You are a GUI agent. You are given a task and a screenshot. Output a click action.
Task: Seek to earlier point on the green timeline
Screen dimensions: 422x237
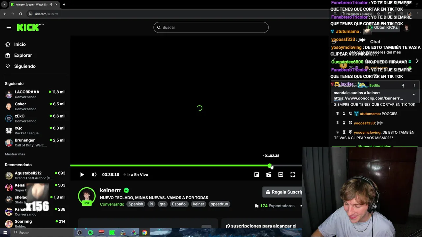coord(170,166)
